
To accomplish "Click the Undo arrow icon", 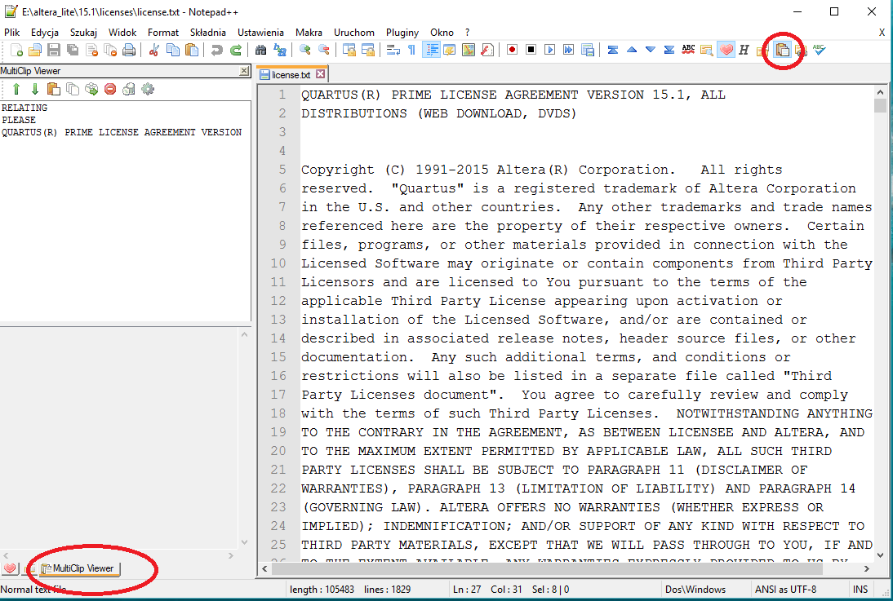I will 216,50.
